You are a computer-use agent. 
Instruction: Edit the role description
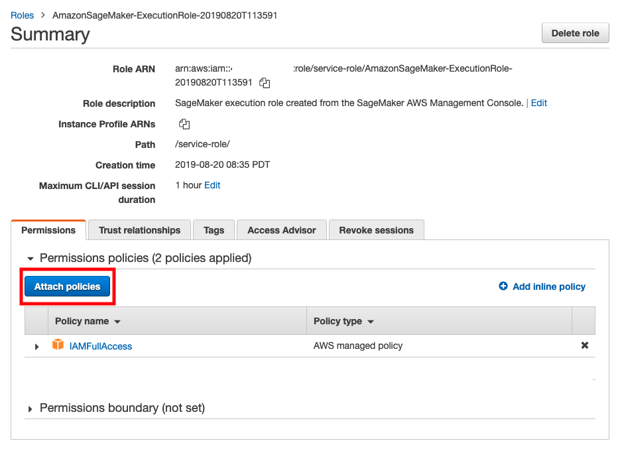click(539, 103)
